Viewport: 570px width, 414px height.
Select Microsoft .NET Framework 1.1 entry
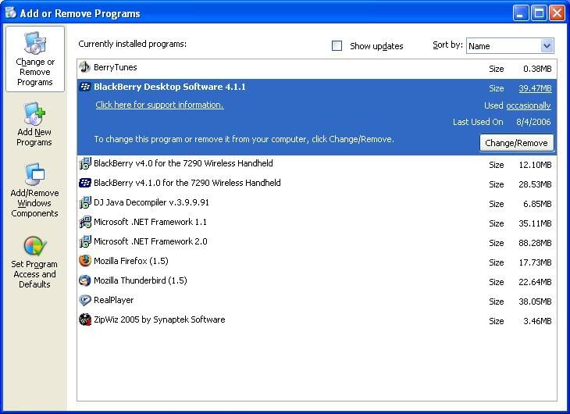[x=150, y=222]
